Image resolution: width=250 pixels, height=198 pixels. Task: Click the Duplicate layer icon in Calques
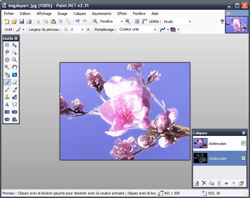pyautogui.click(x=211, y=183)
